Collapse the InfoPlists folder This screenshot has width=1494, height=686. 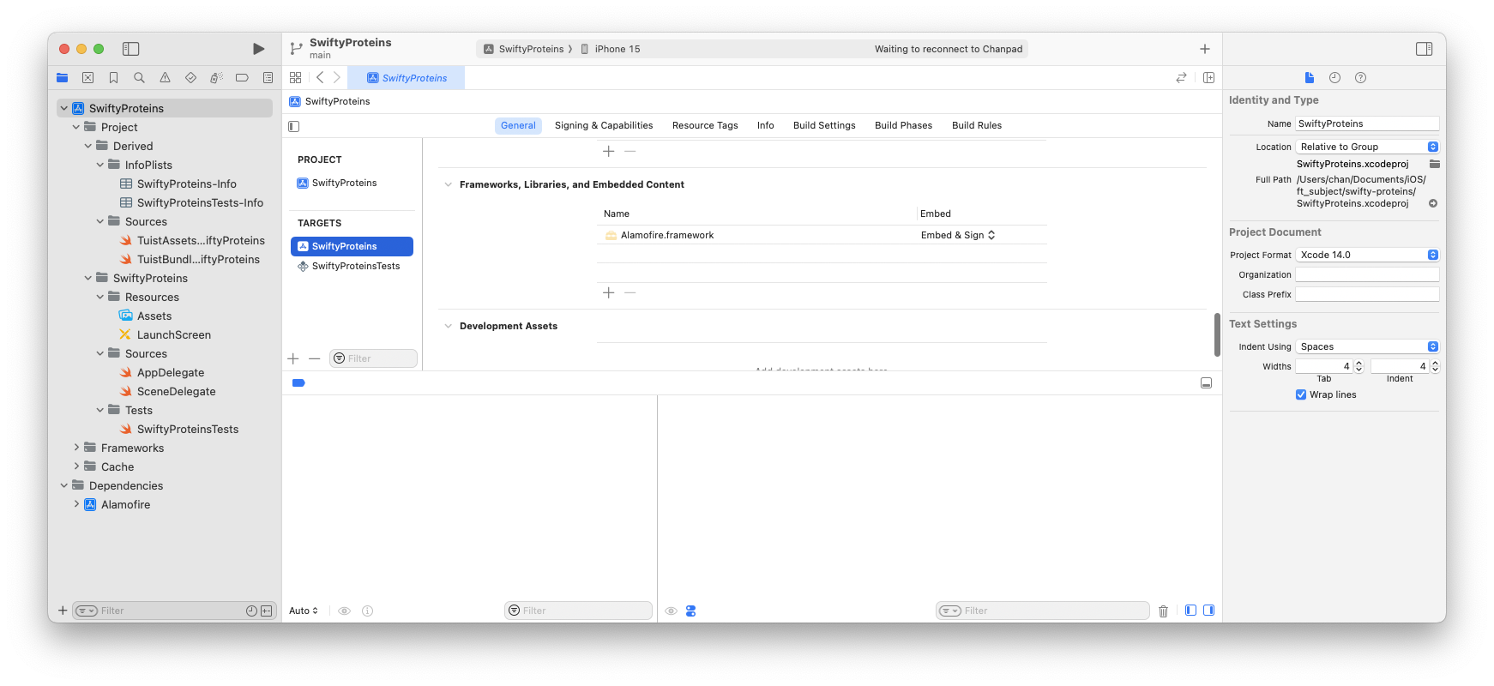(99, 165)
